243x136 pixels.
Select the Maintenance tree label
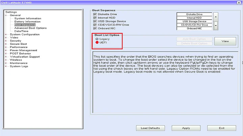(19, 63)
